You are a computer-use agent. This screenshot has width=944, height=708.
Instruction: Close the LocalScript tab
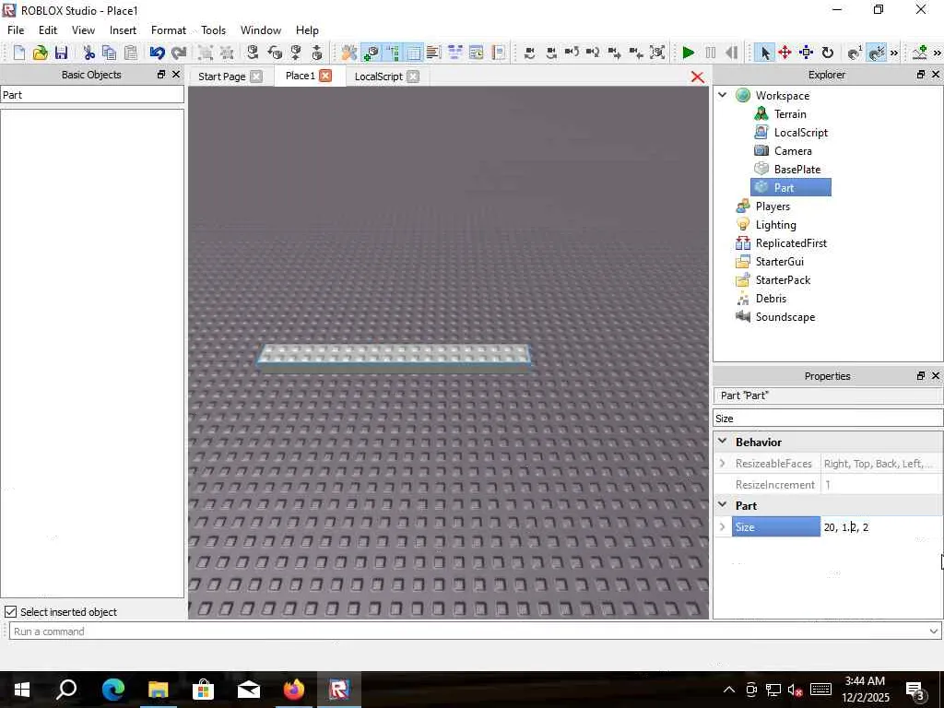point(413,77)
